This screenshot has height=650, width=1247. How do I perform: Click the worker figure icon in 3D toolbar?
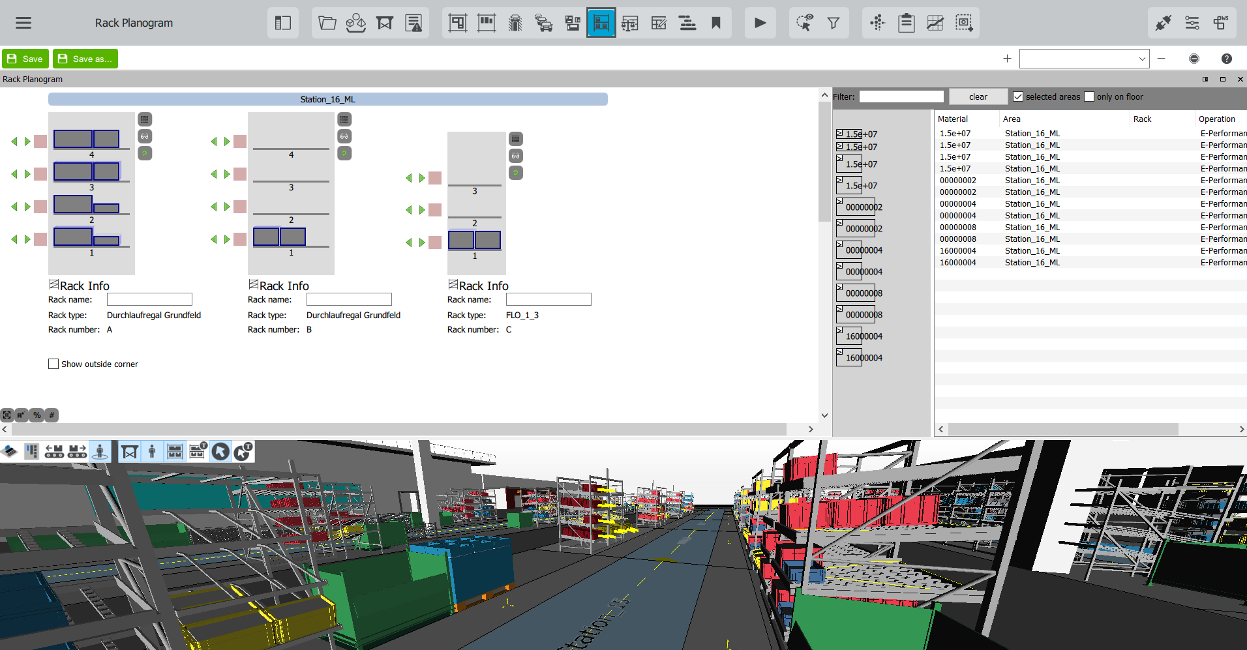[x=152, y=451]
